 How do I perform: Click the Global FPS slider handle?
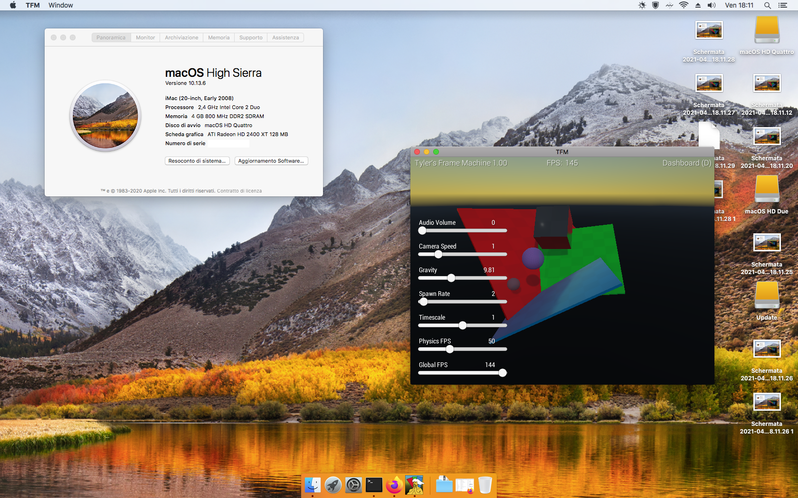tap(503, 373)
